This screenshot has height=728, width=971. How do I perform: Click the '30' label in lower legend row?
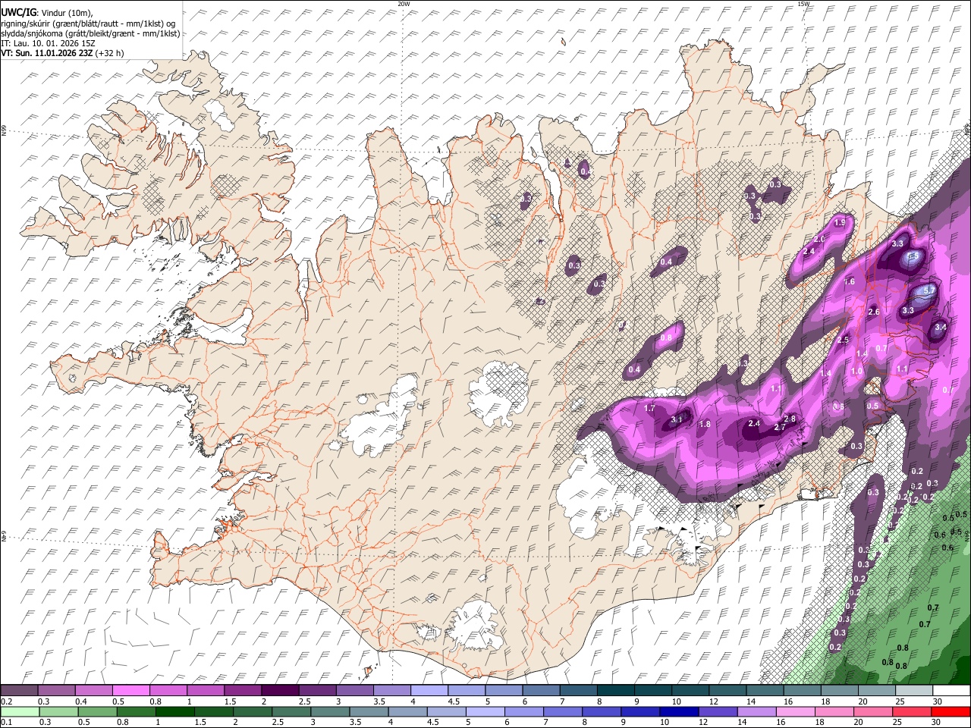pos(937,722)
